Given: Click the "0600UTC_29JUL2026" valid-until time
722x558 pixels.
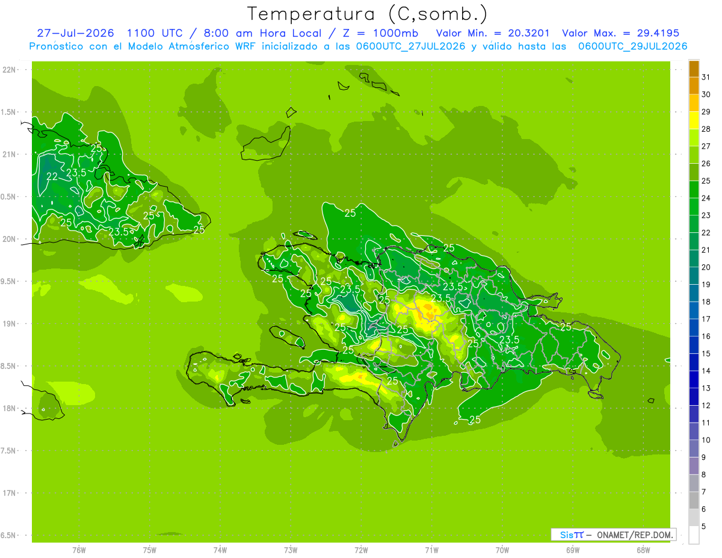Looking at the screenshot, I should pyautogui.click(x=632, y=46).
